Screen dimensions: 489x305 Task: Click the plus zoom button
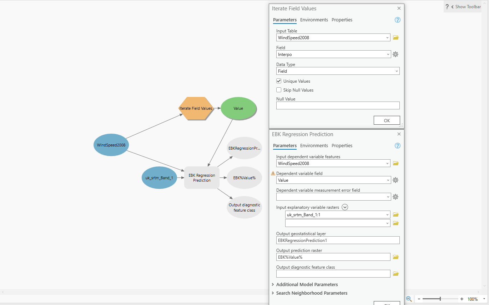[462, 299]
